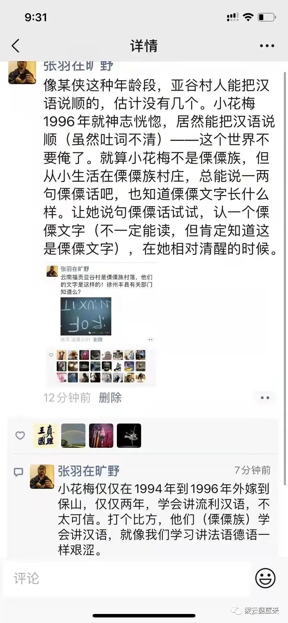Tap the back arrow in header
288x623 pixels.
pyautogui.click(x=16, y=46)
